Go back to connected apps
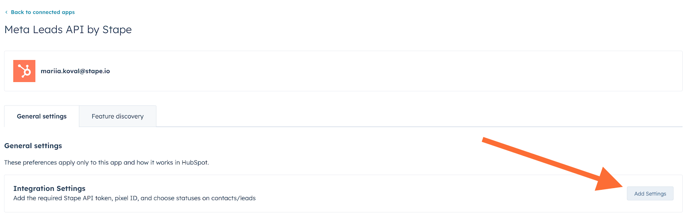The width and height of the screenshot is (687, 215). [x=43, y=12]
